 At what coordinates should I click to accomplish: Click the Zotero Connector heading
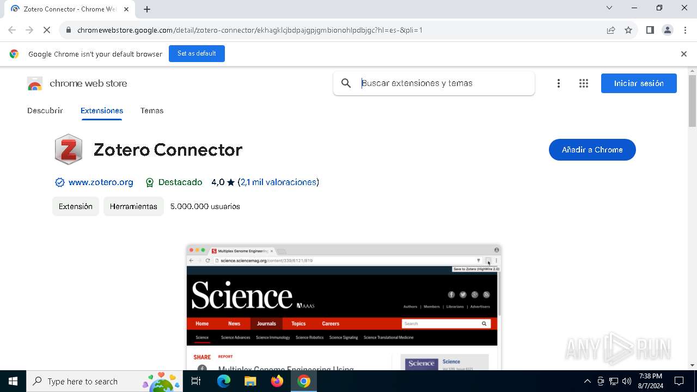pyautogui.click(x=168, y=150)
